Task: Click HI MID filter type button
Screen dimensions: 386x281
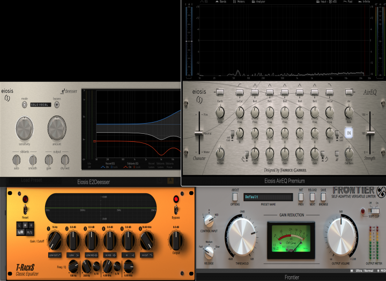Action: [x=110, y=255]
